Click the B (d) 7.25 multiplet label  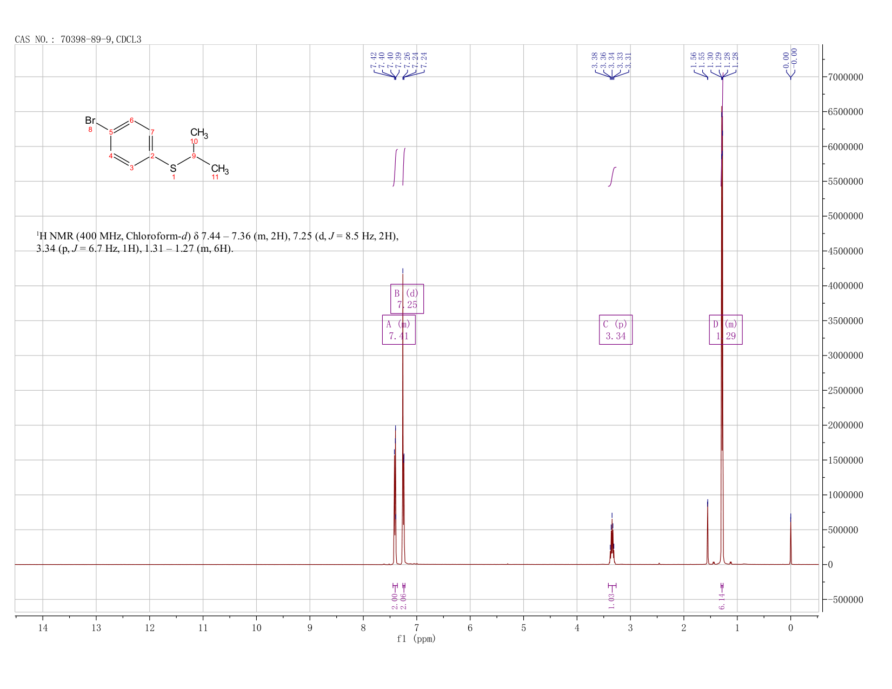coord(407,299)
